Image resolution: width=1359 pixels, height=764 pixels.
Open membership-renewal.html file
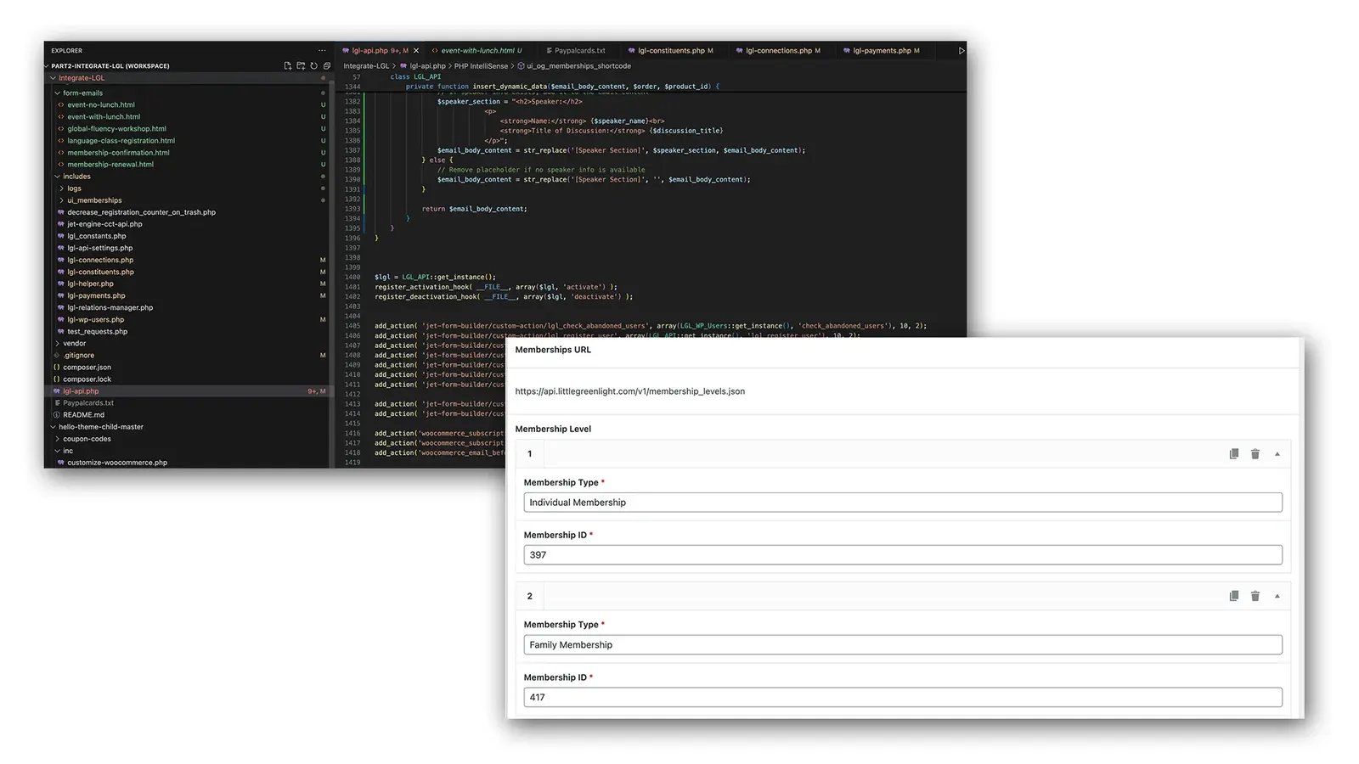[110, 165]
